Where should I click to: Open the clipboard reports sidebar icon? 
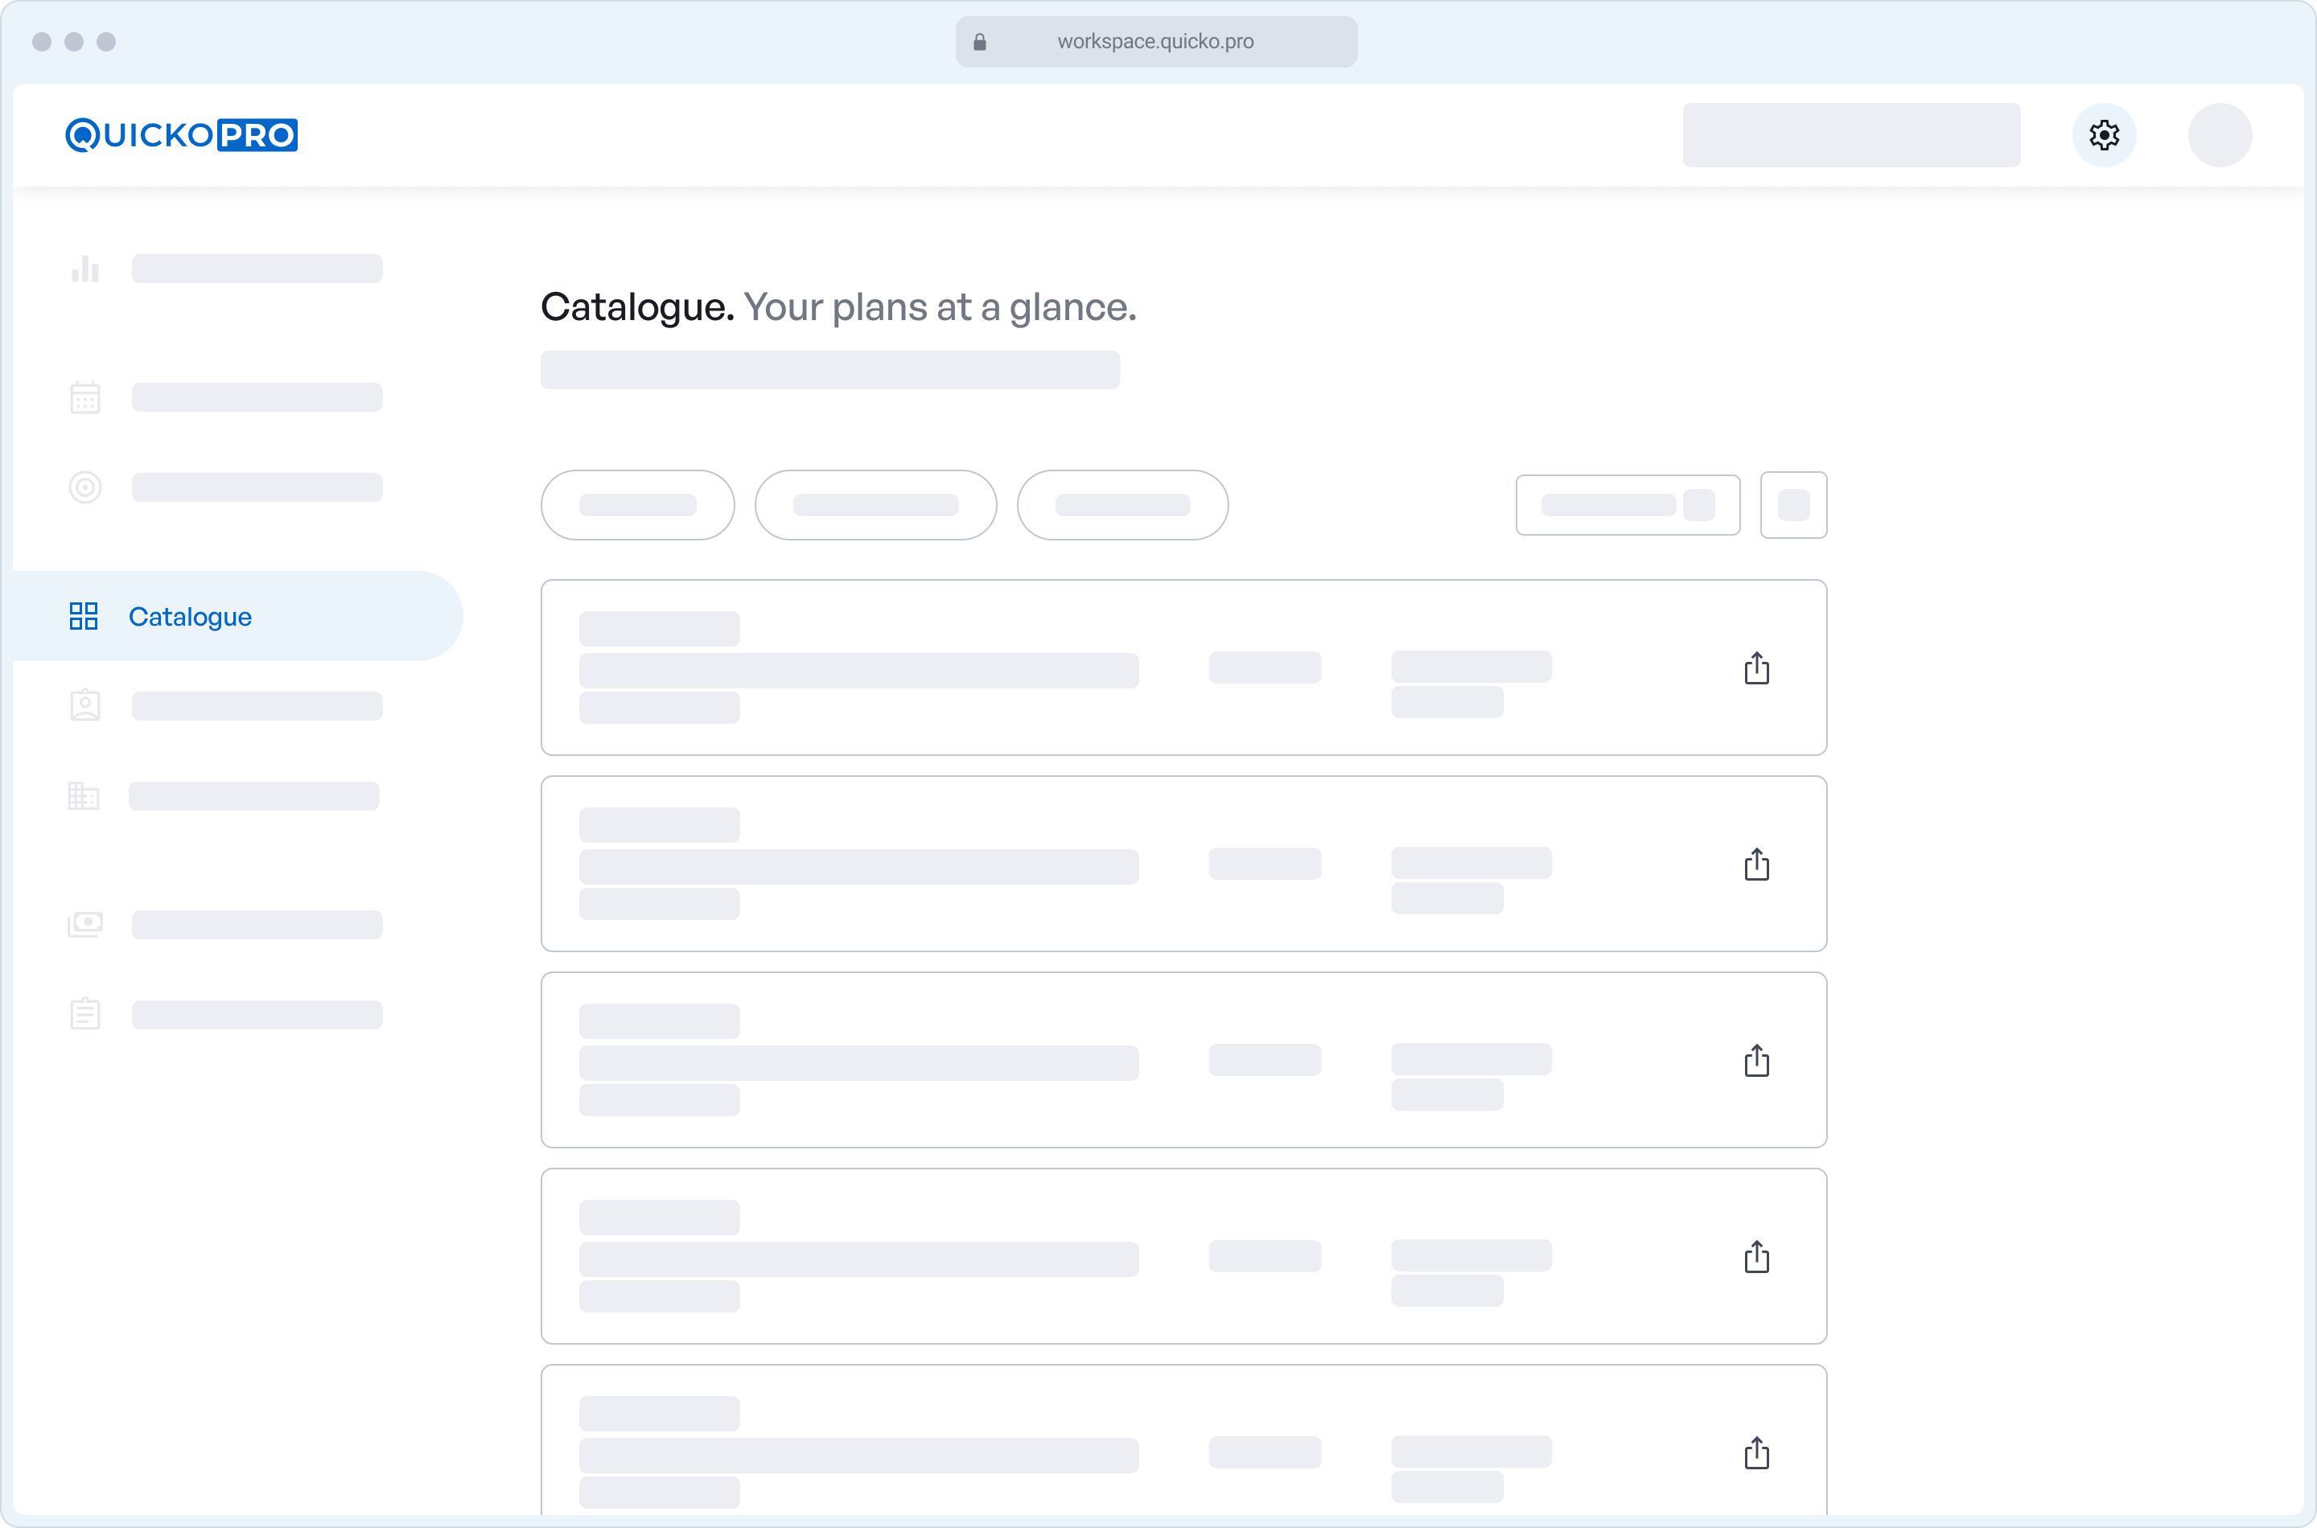click(x=84, y=1013)
